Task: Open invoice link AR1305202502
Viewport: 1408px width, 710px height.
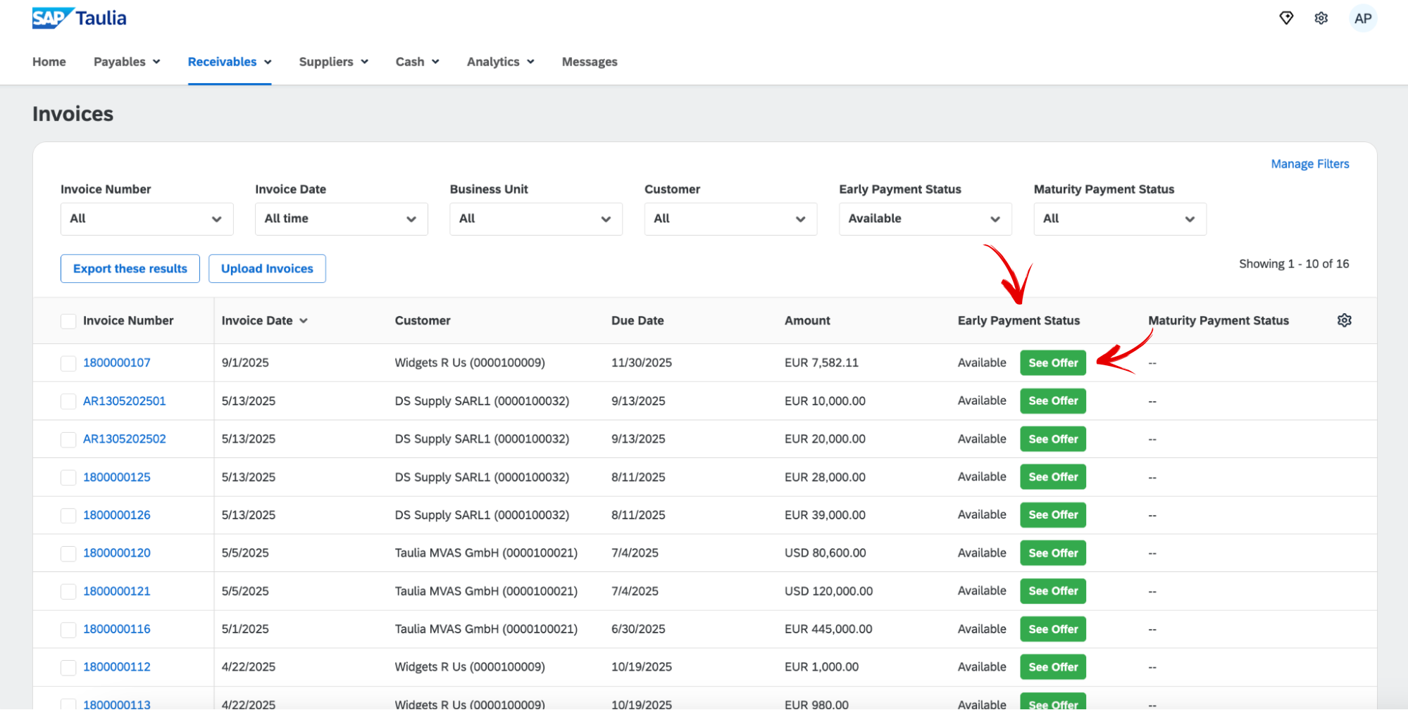Action: tap(125, 439)
